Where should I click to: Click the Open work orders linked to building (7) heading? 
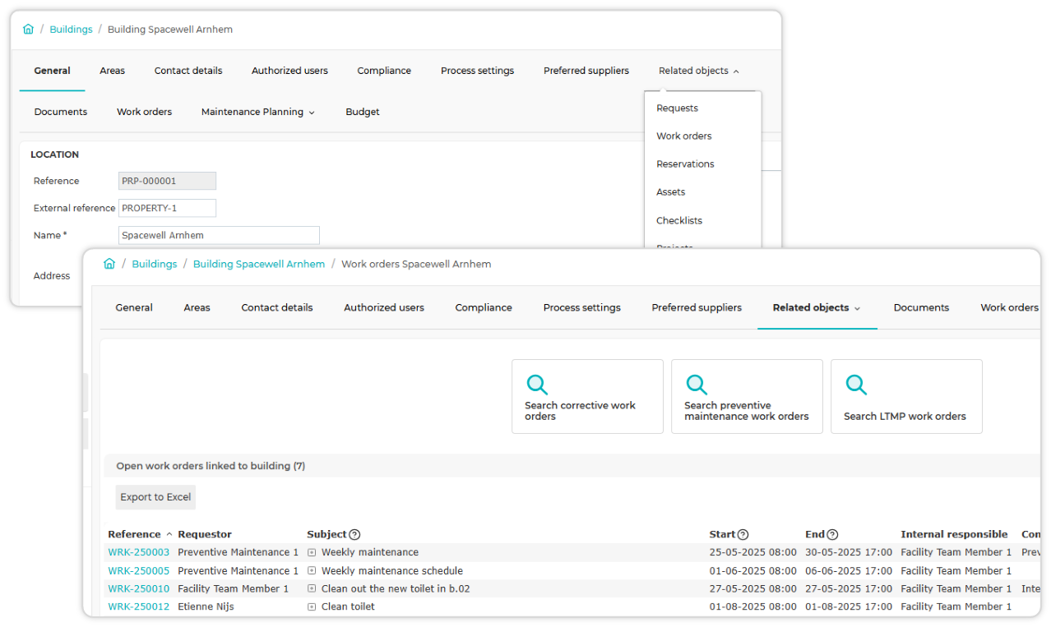(211, 466)
